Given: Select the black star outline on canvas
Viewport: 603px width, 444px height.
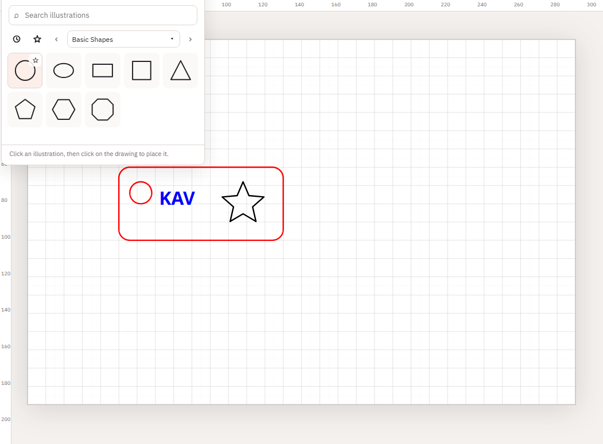Looking at the screenshot, I should pos(243,202).
